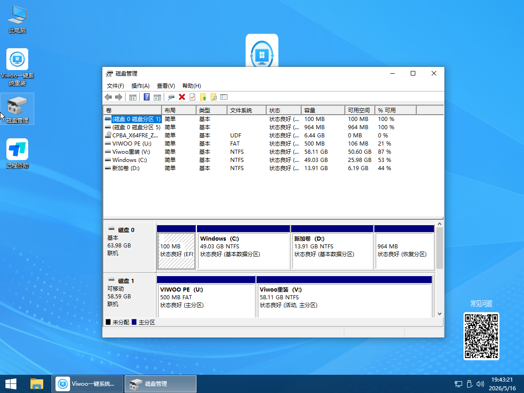524x393 pixels.
Task: Sort by the 布局 column header
Action: (179, 110)
